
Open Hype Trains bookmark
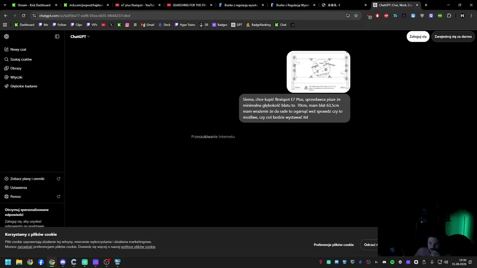click(x=185, y=25)
